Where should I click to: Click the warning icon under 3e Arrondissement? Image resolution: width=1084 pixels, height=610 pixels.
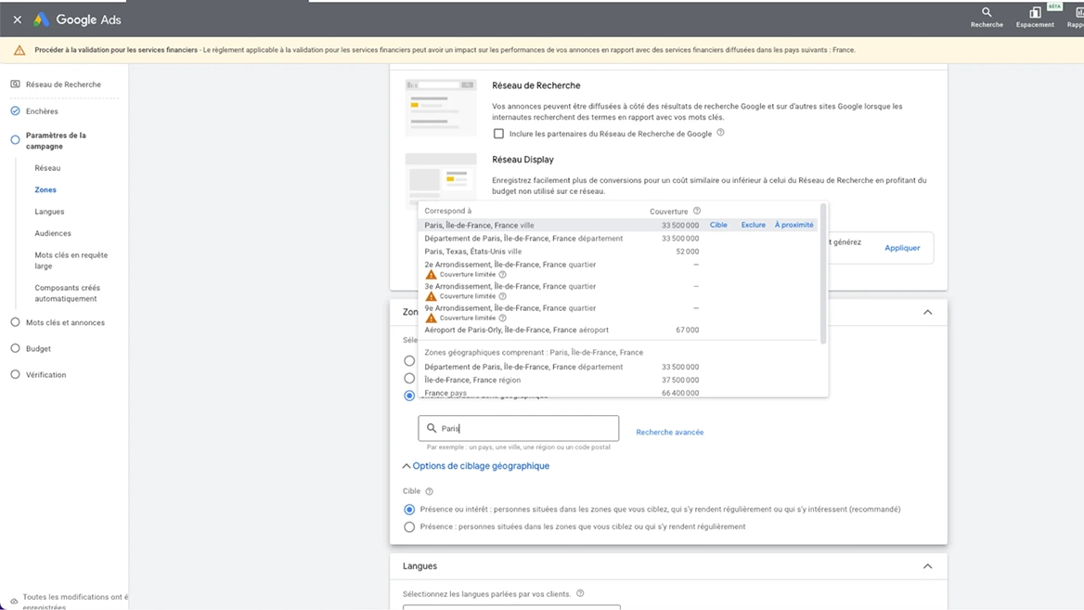(431, 296)
